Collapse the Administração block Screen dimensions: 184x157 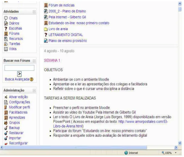[x=34, y=91]
